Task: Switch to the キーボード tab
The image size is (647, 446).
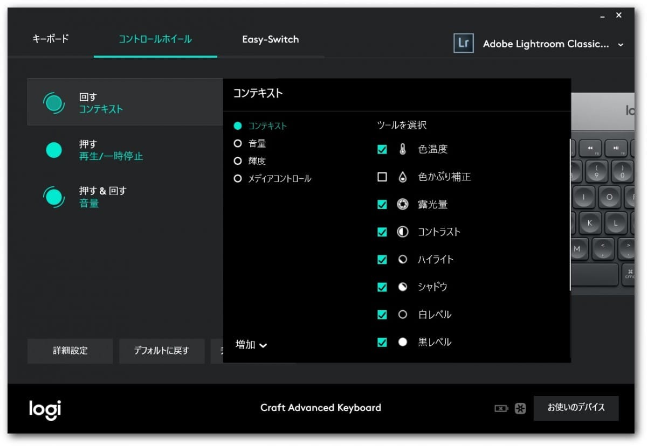Action: [x=51, y=39]
